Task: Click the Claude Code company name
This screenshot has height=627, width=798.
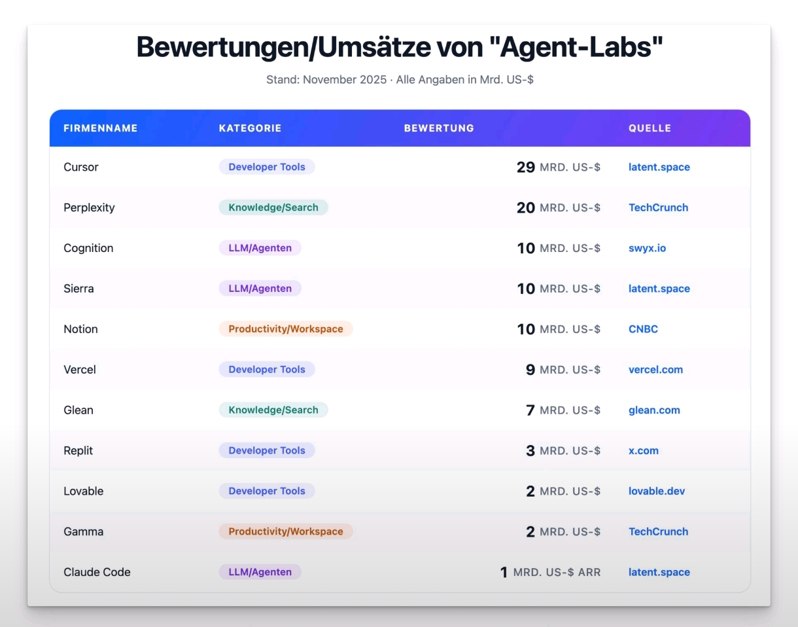Action: pos(97,572)
